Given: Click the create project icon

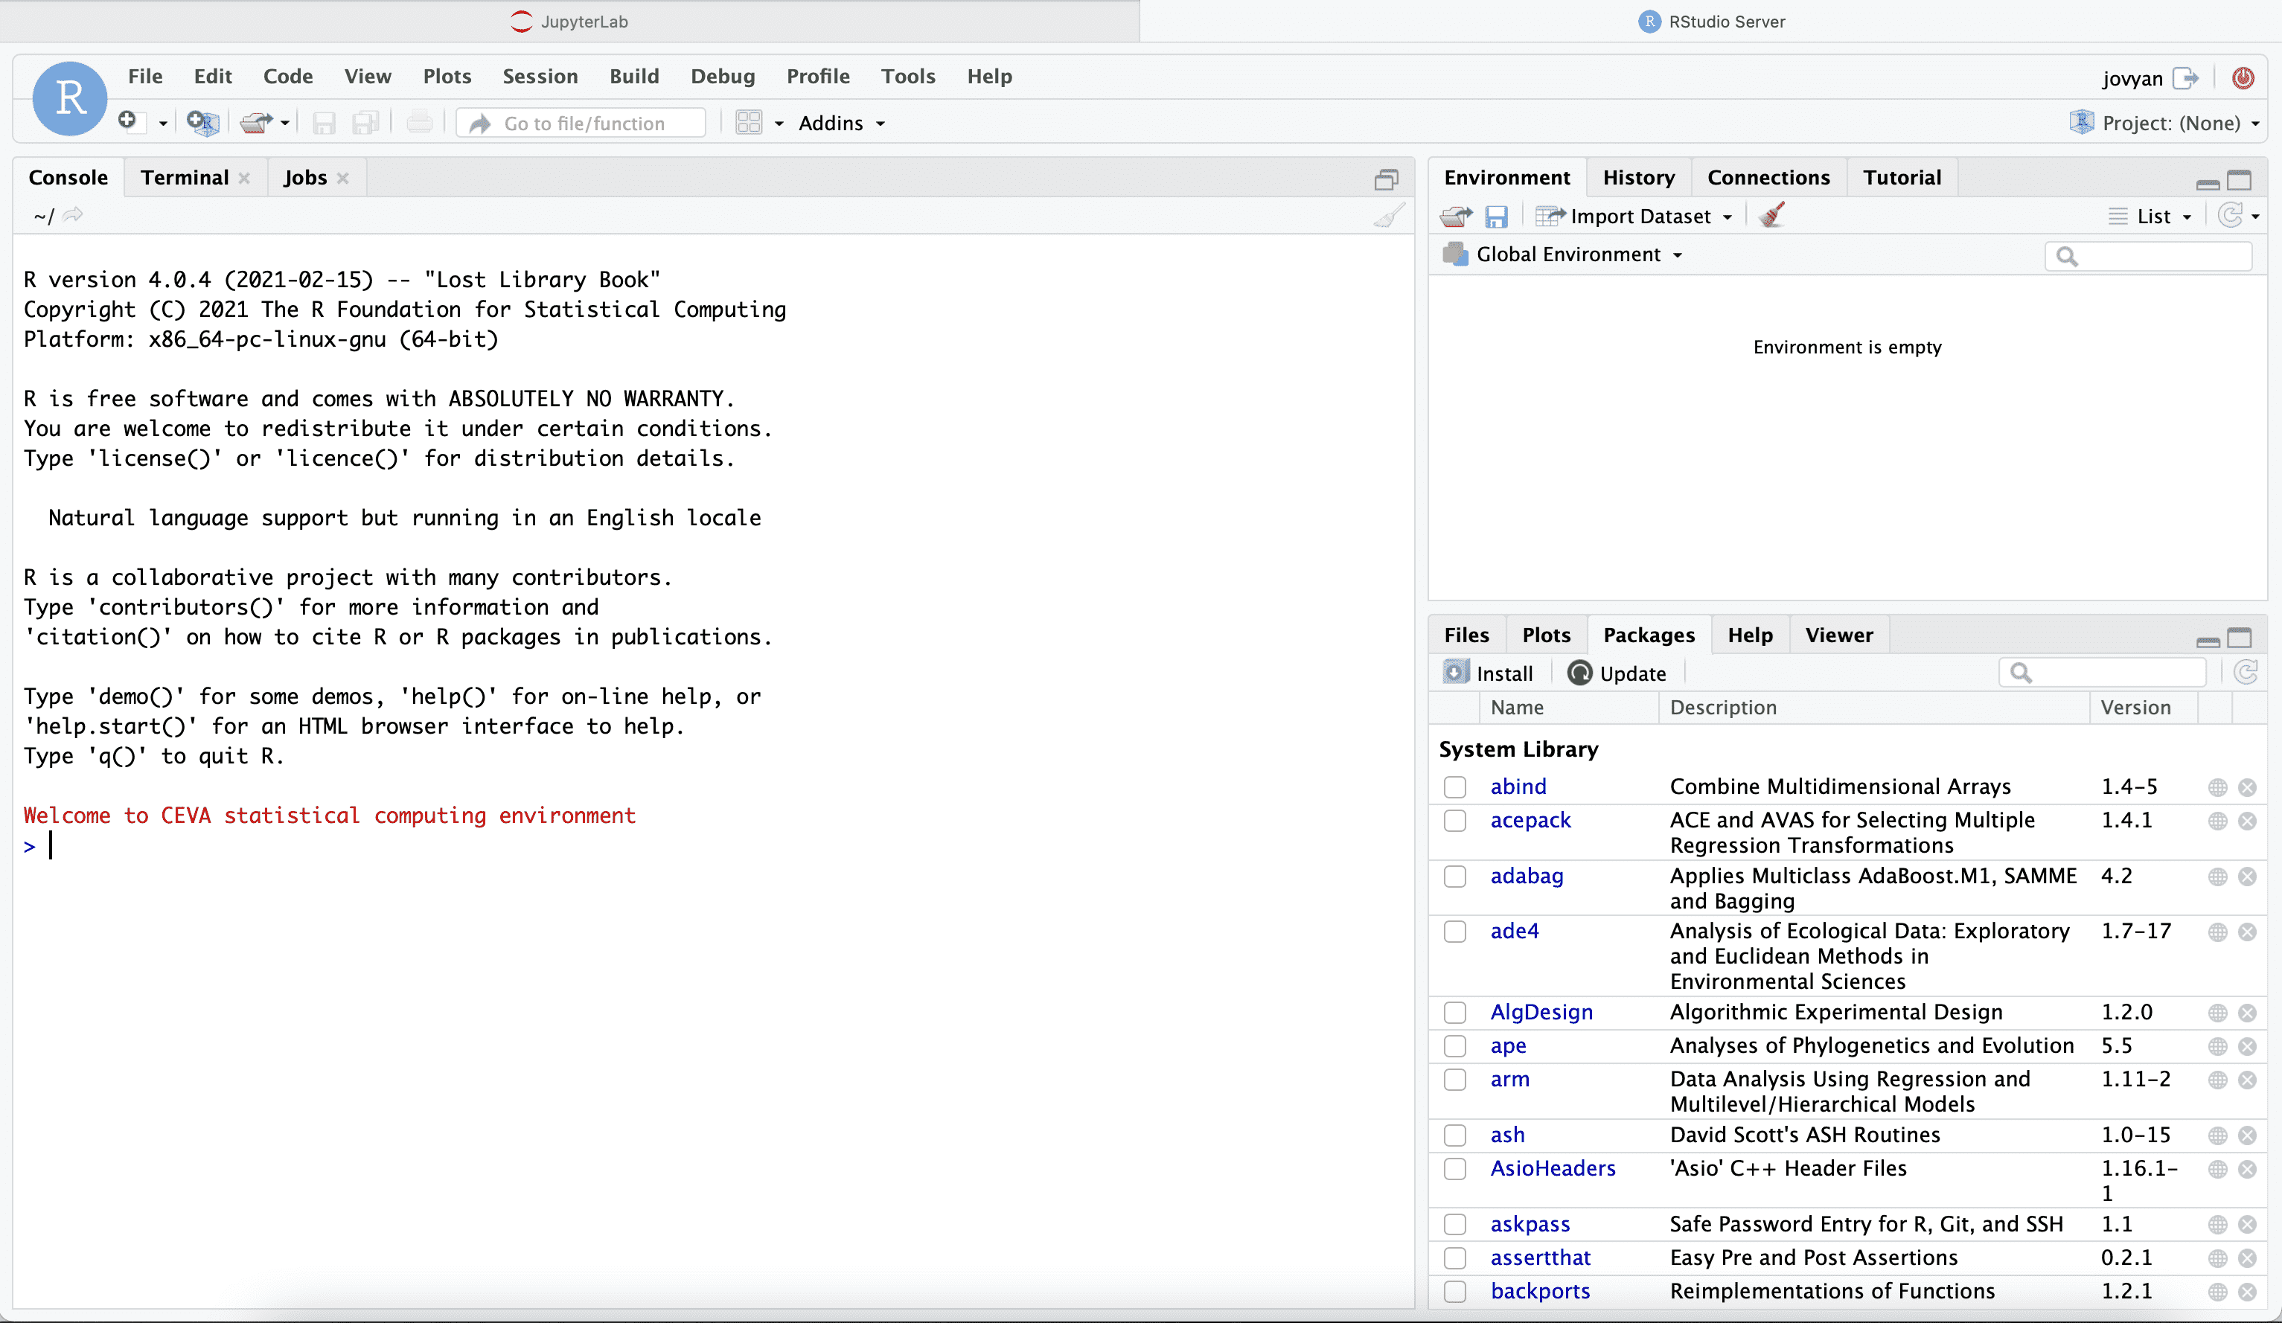Looking at the screenshot, I should pyautogui.click(x=203, y=122).
